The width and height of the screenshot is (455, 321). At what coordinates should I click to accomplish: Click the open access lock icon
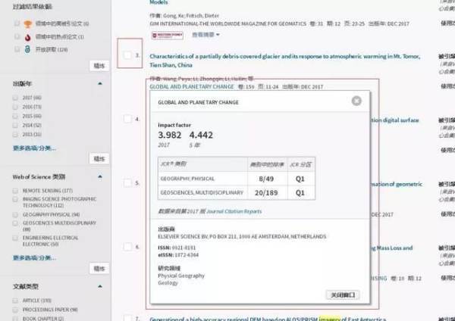click(x=27, y=49)
